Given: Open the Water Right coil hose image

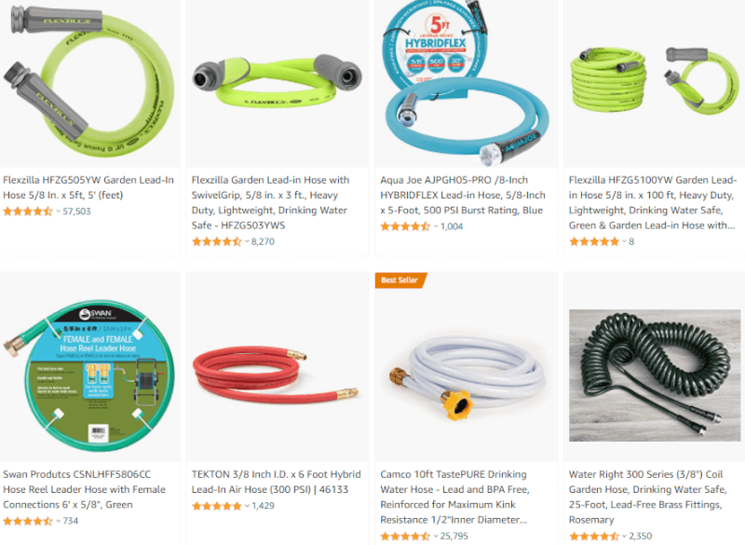Looking at the screenshot, I should click(655, 375).
